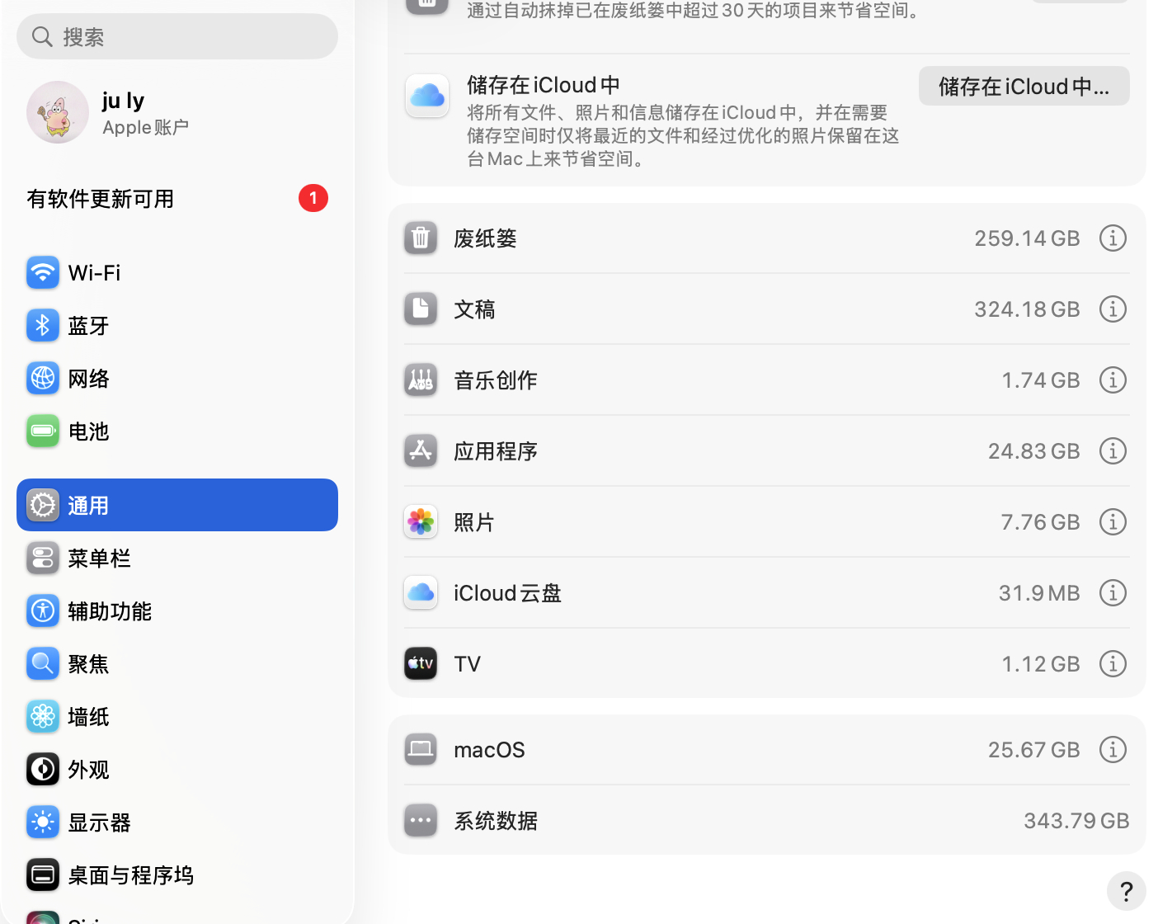Select 通用 in the sidebar
The image size is (1158, 924).
tap(177, 505)
